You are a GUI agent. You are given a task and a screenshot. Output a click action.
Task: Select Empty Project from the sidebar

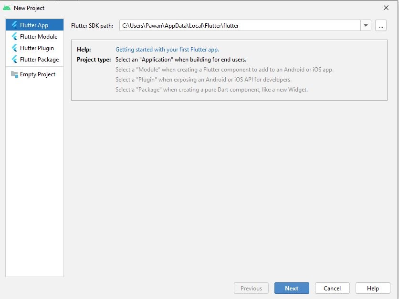pyautogui.click(x=38, y=74)
